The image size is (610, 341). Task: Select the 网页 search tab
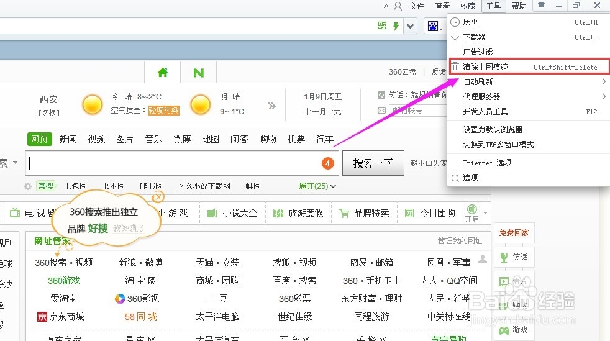click(39, 139)
